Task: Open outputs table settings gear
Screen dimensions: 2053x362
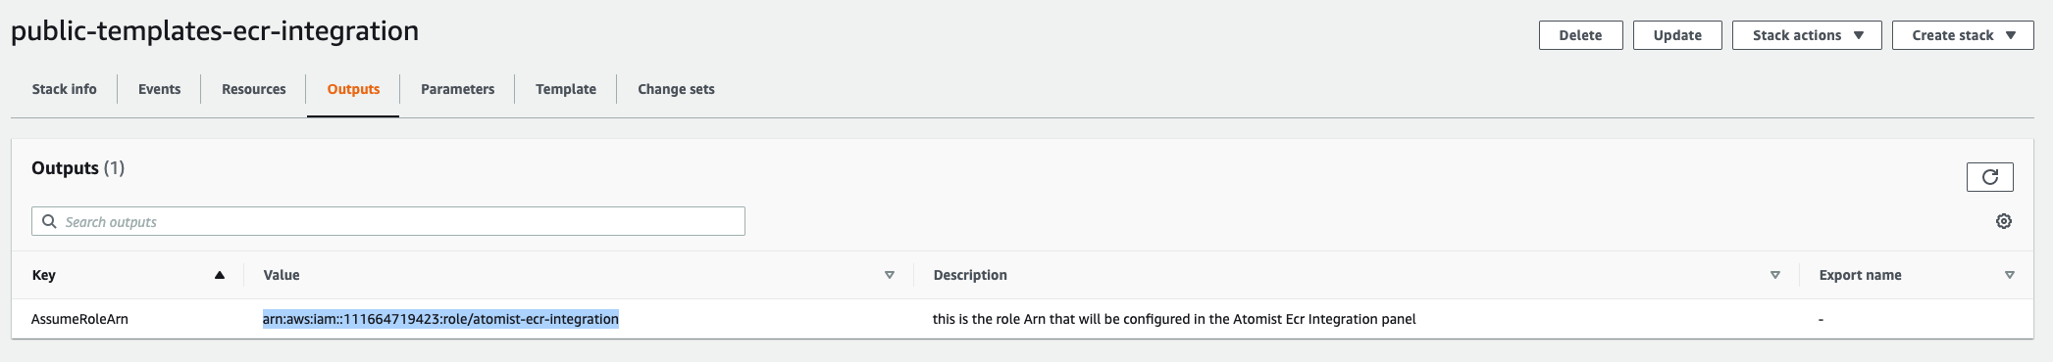Action: click(x=2004, y=221)
